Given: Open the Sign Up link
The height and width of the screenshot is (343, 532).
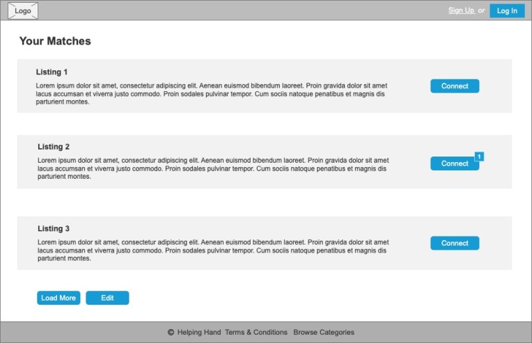Looking at the screenshot, I should tap(461, 10).
